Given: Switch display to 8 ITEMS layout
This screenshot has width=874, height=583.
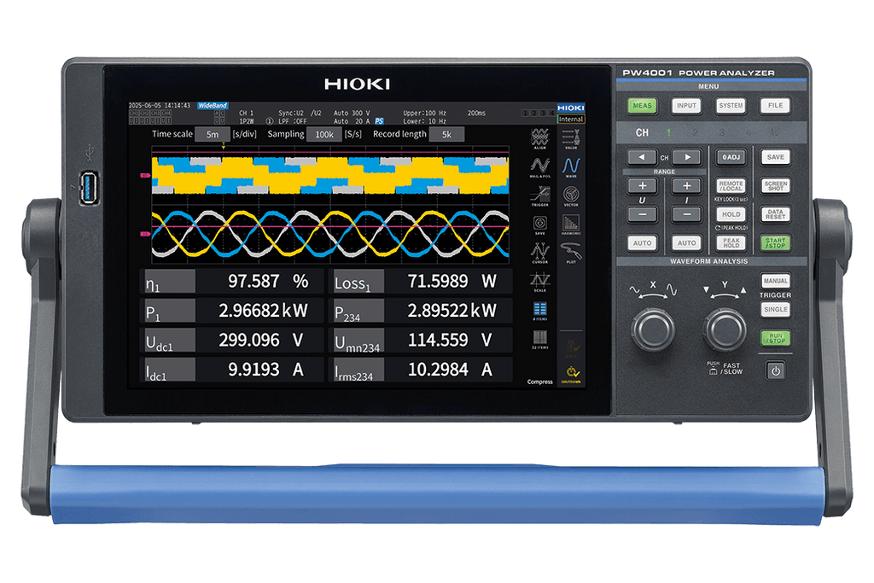Looking at the screenshot, I should click(x=539, y=311).
